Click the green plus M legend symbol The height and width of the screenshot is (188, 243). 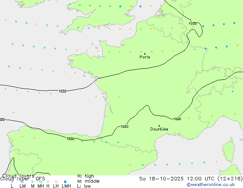click(x=32, y=181)
